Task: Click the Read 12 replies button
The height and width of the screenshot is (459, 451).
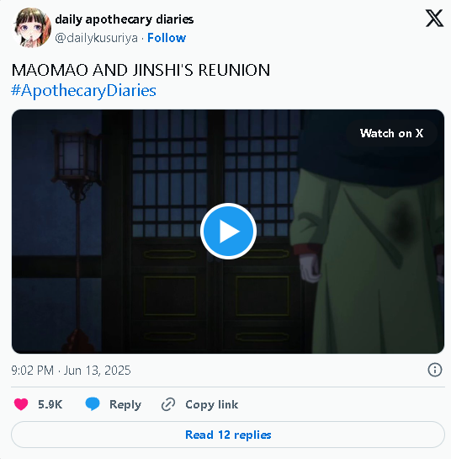Action: tap(228, 435)
